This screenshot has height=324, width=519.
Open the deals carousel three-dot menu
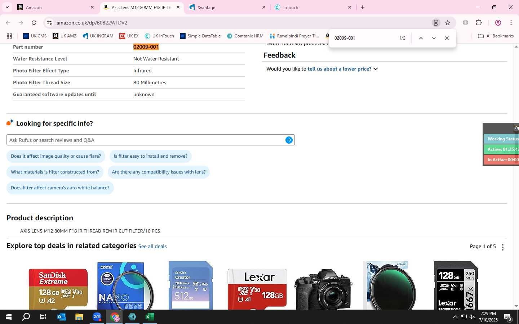[x=503, y=247]
